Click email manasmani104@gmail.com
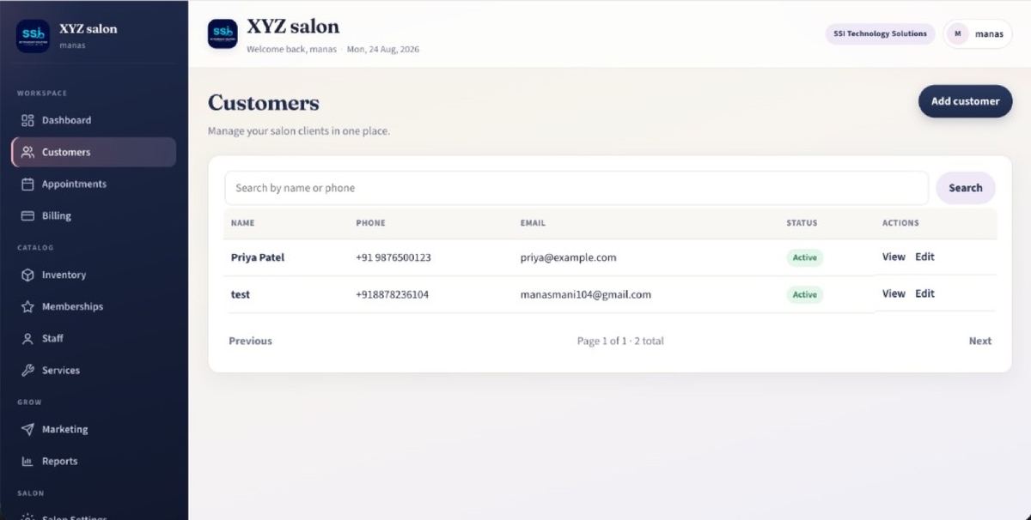The image size is (1031, 520). (x=585, y=294)
